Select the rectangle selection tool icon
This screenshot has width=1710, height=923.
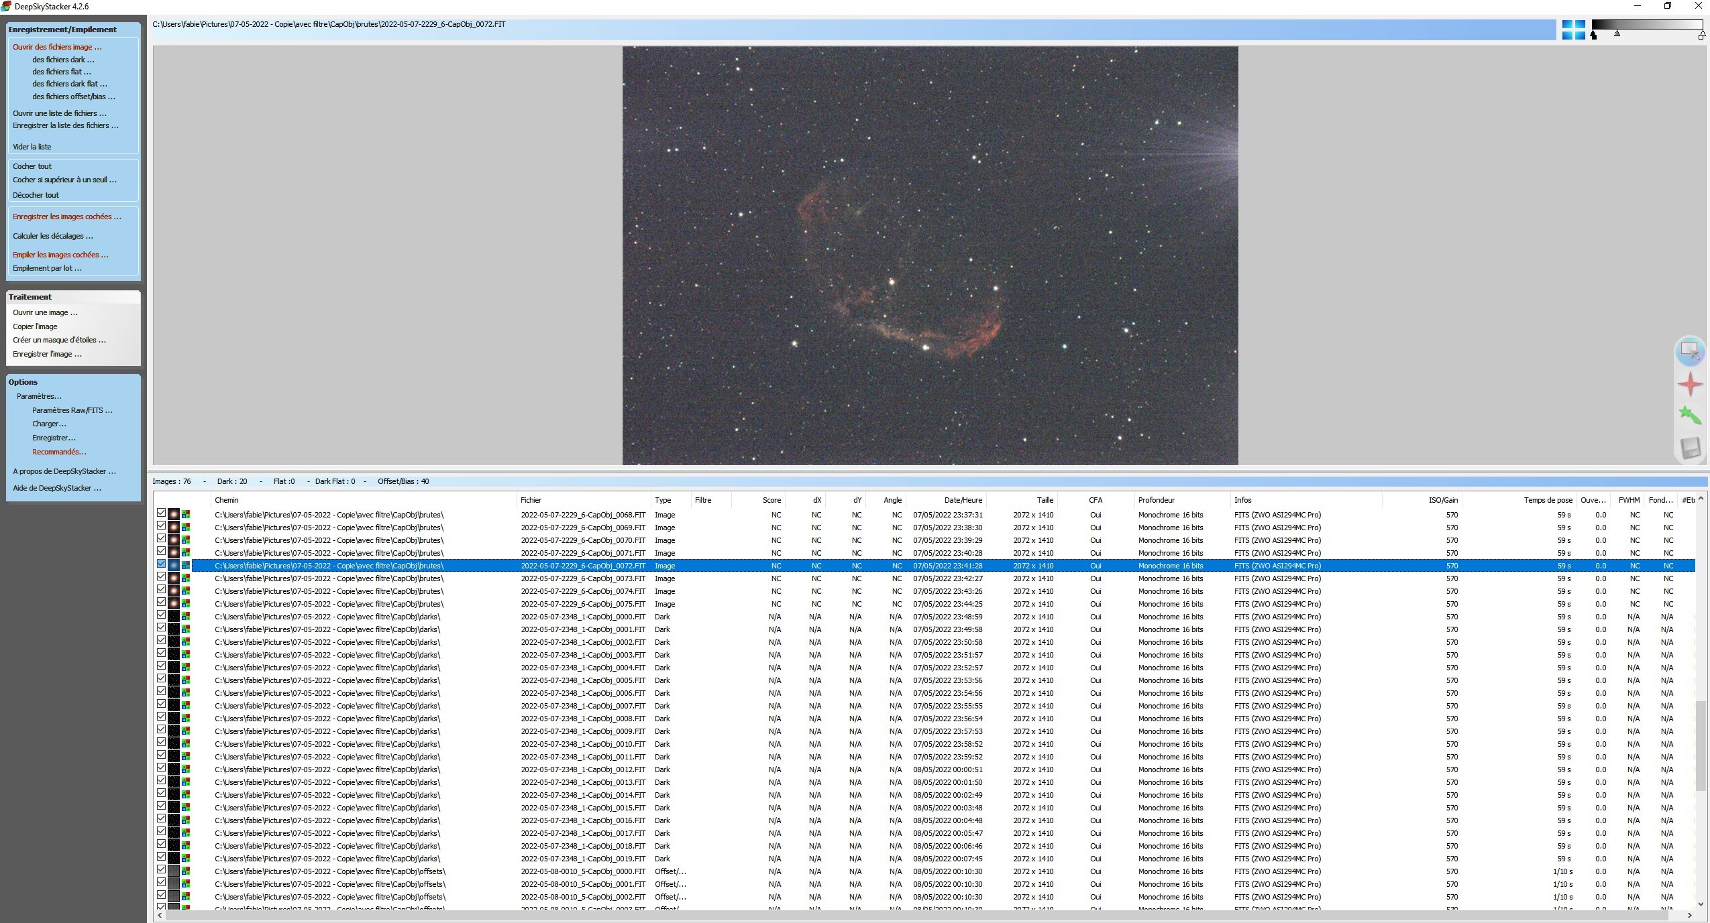(x=1689, y=351)
